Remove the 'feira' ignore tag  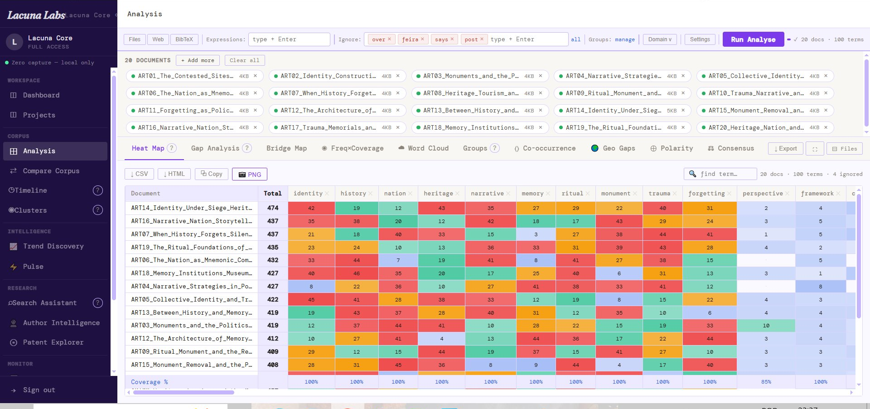[422, 39]
